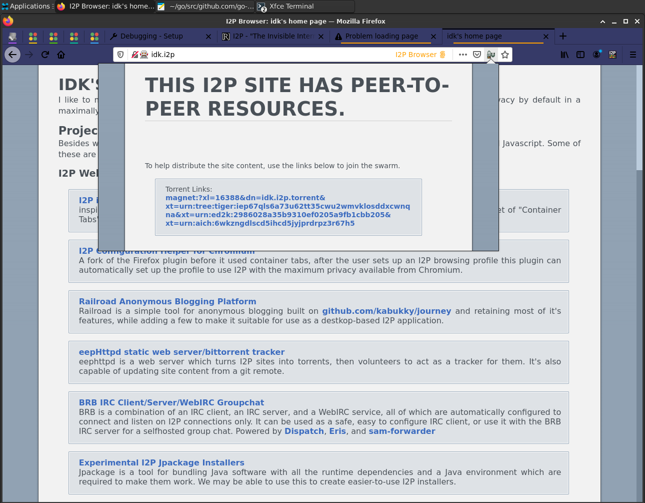Open the I2P extension toolbar button
This screenshot has height=503, width=645.
coord(612,55)
